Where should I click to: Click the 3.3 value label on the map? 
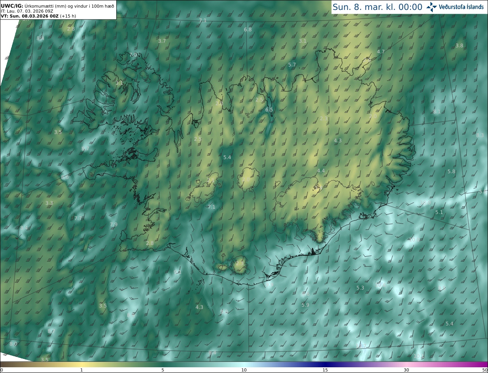click(x=49, y=203)
